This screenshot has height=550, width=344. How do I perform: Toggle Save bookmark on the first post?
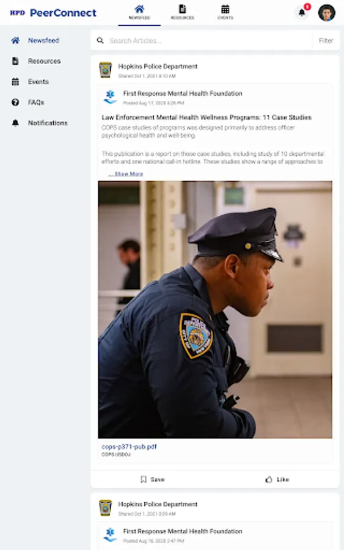click(x=153, y=479)
